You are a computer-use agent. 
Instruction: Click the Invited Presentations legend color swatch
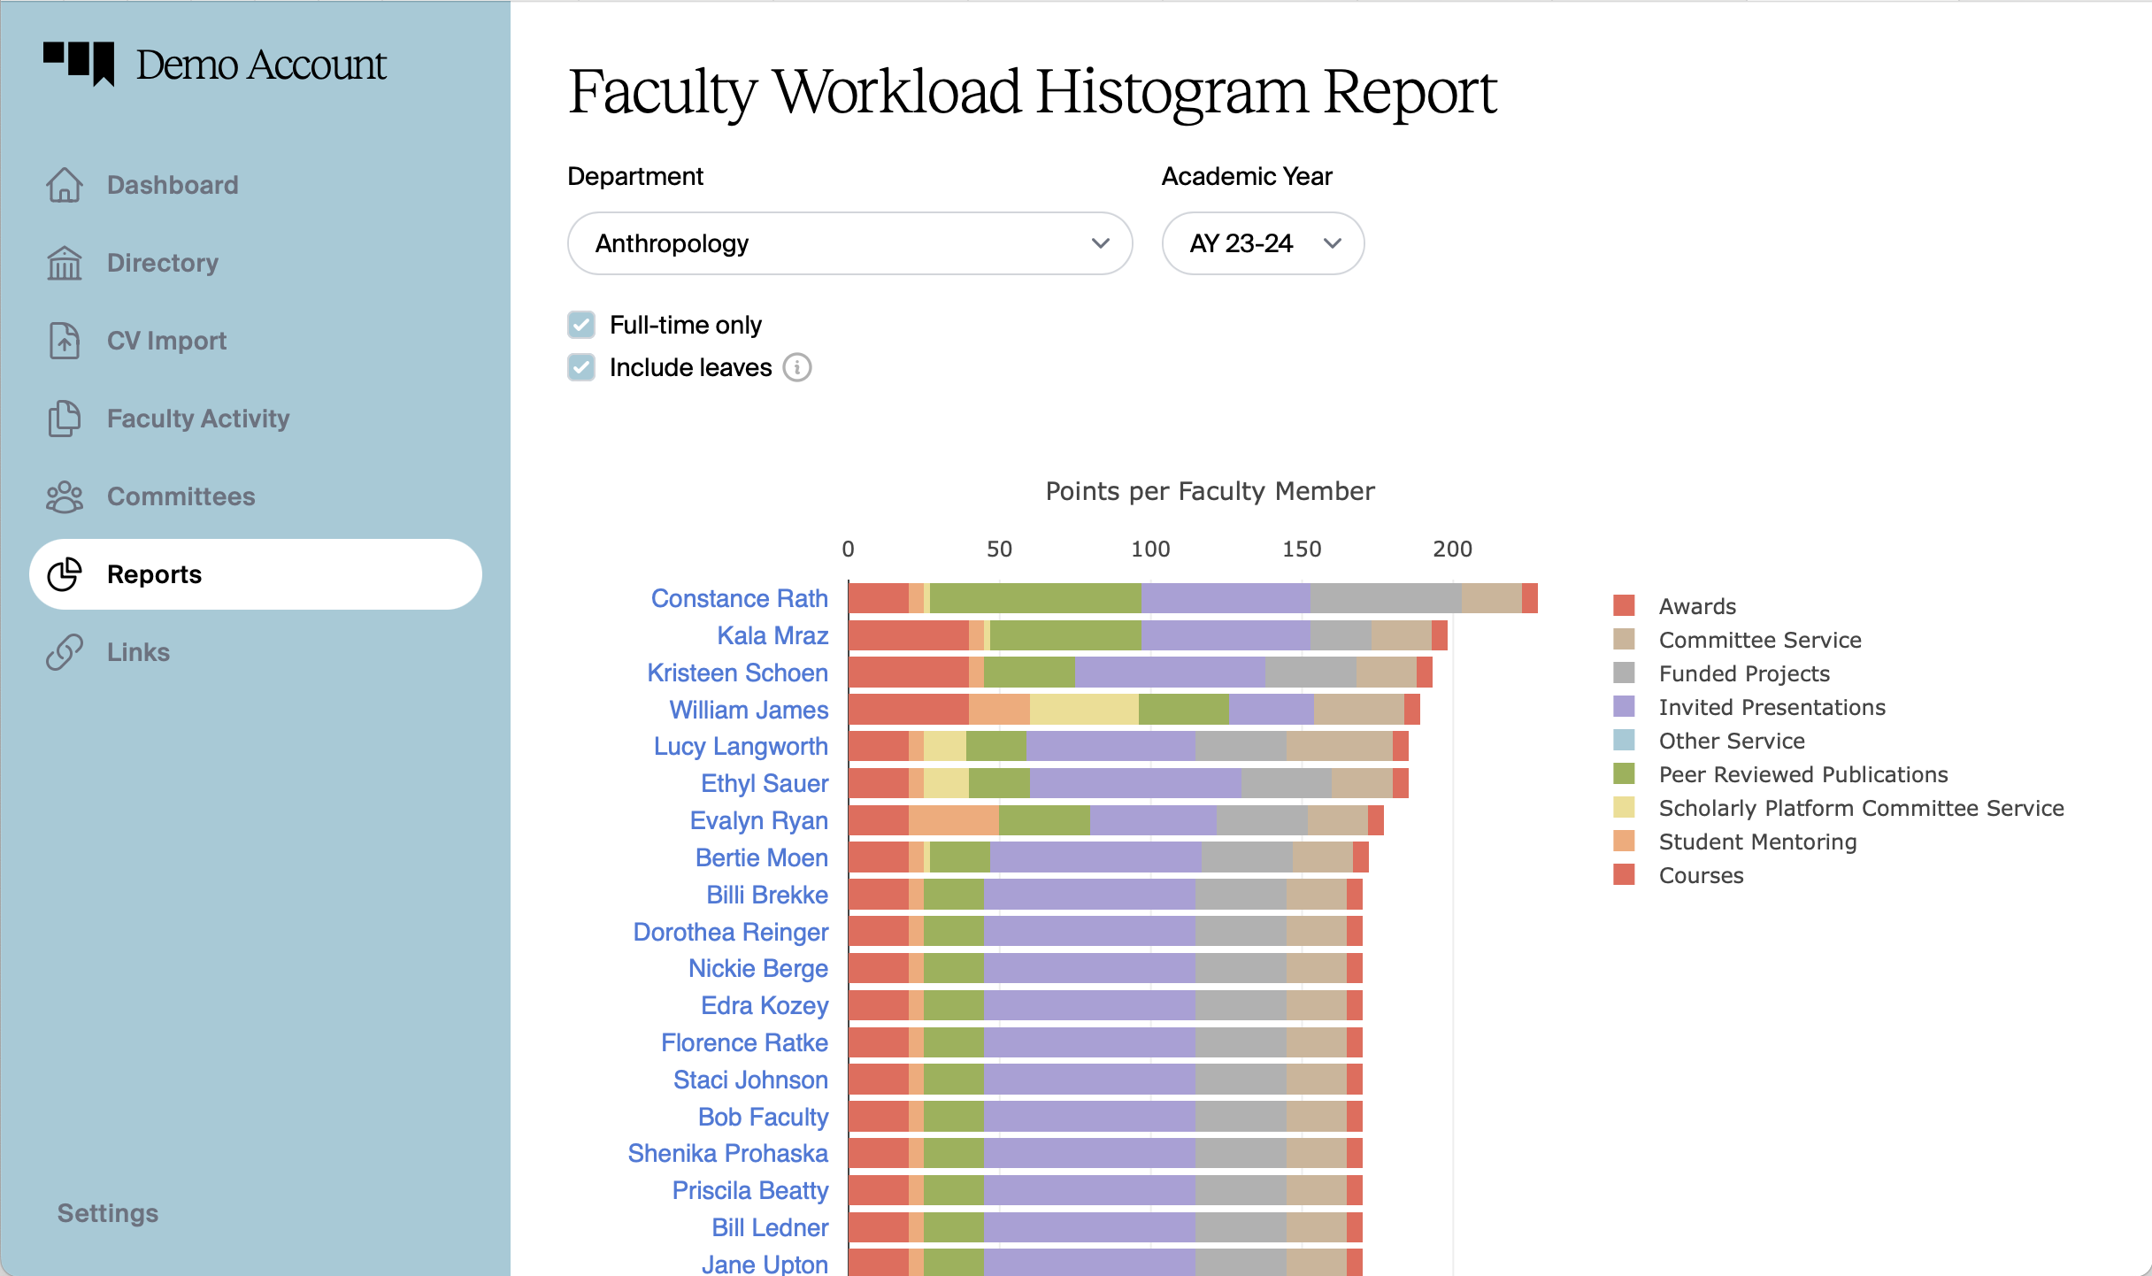pyautogui.click(x=1624, y=707)
